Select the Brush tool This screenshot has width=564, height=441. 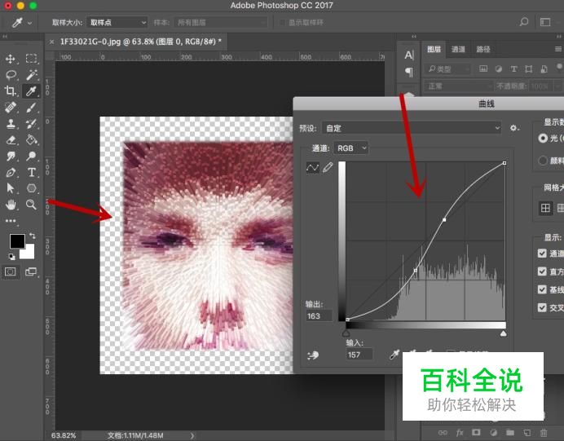tap(31, 107)
